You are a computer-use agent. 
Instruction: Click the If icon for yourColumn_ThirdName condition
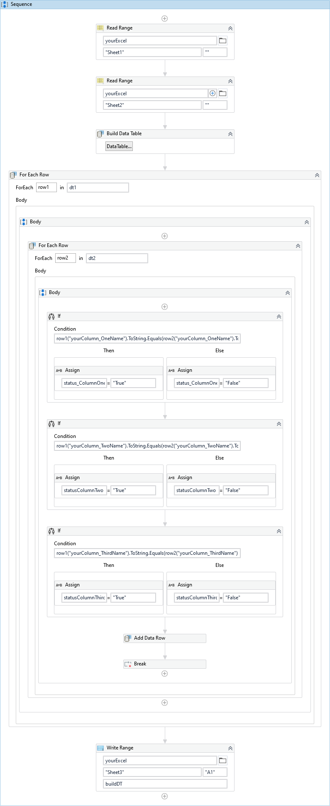[x=51, y=531]
